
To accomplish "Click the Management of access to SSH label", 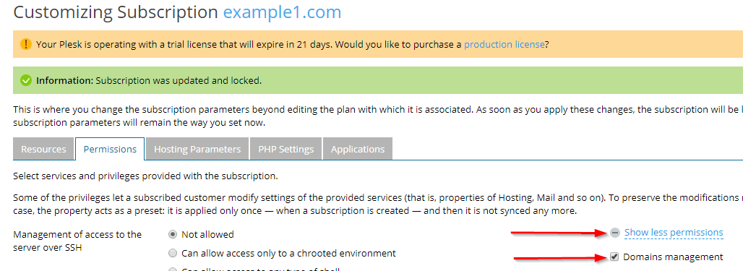I will (77, 241).
